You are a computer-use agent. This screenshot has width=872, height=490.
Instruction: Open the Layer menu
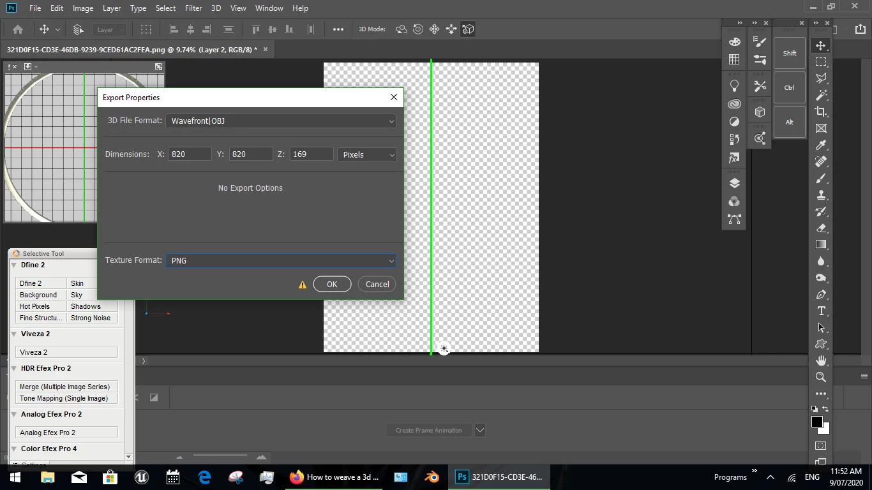pos(112,8)
